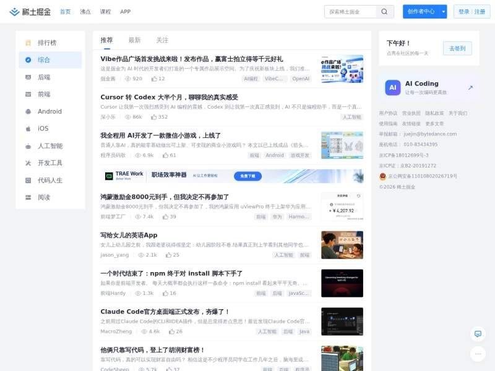Open 京公网安备11010802026719号 link

pyautogui.click(x=423, y=176)
